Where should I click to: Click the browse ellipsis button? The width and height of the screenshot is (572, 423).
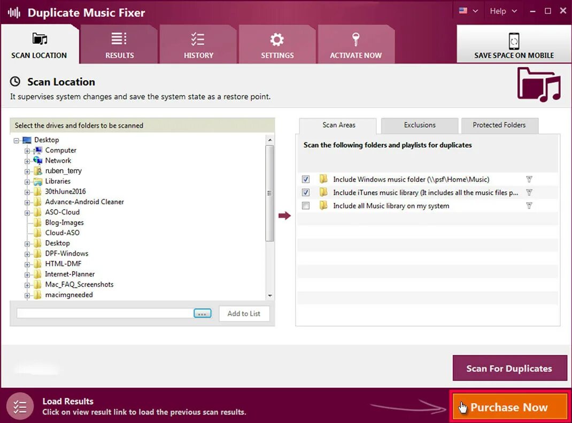point(203,313)
